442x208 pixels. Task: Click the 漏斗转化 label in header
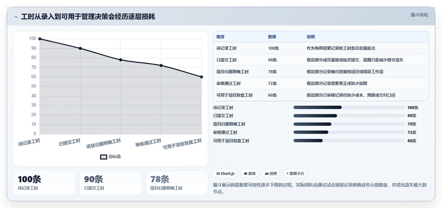tap(419, 15)
